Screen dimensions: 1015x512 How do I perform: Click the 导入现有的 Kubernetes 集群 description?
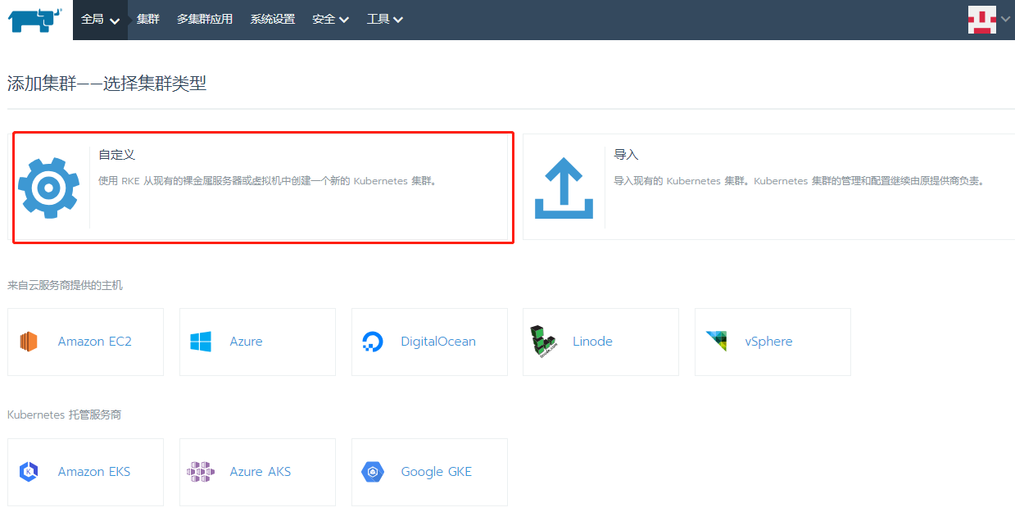(x=799, y=181)
